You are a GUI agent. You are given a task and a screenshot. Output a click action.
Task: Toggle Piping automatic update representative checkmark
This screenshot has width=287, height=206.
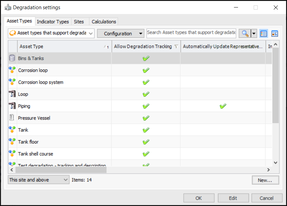[223, 106]
